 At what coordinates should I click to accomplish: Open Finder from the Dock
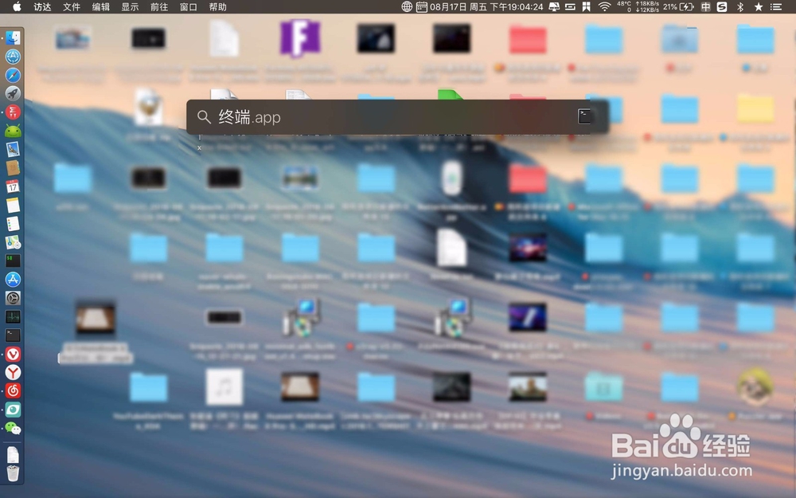[13, 37]
